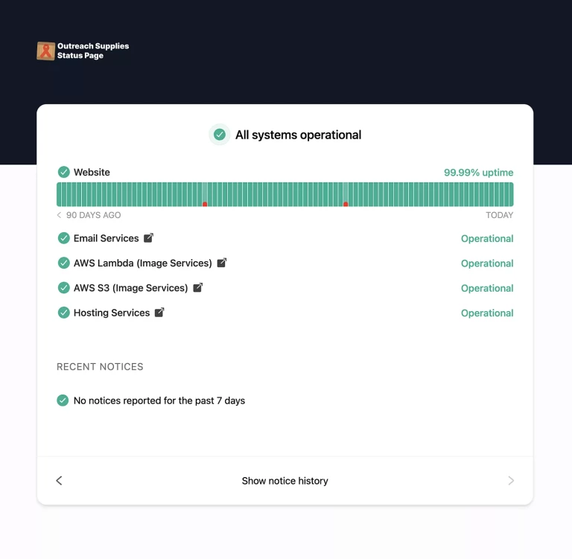Click the first red downtime bar in the uptime chart
Image resolution: width=572 pixels, height=559 pixels.
point(205,203)
